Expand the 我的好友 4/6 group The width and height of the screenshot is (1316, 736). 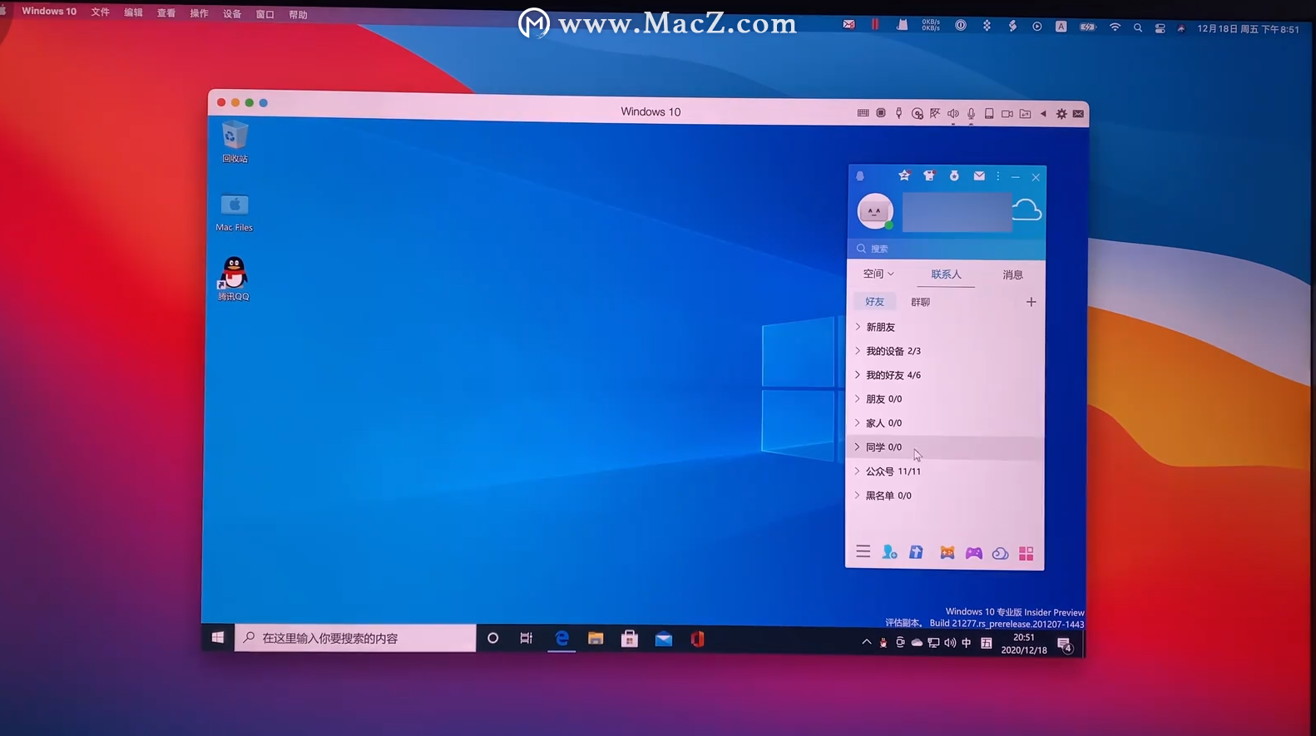click(945, 375)
